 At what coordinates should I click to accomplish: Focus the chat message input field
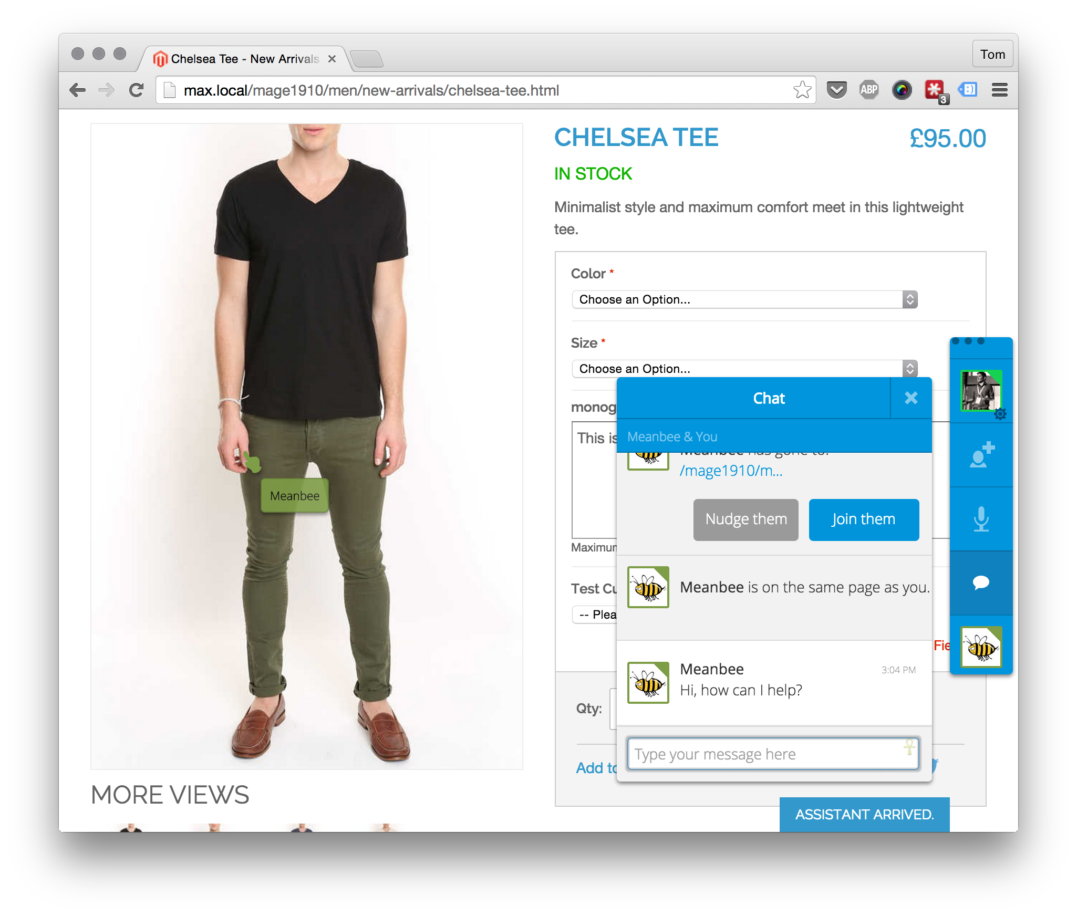773,754
